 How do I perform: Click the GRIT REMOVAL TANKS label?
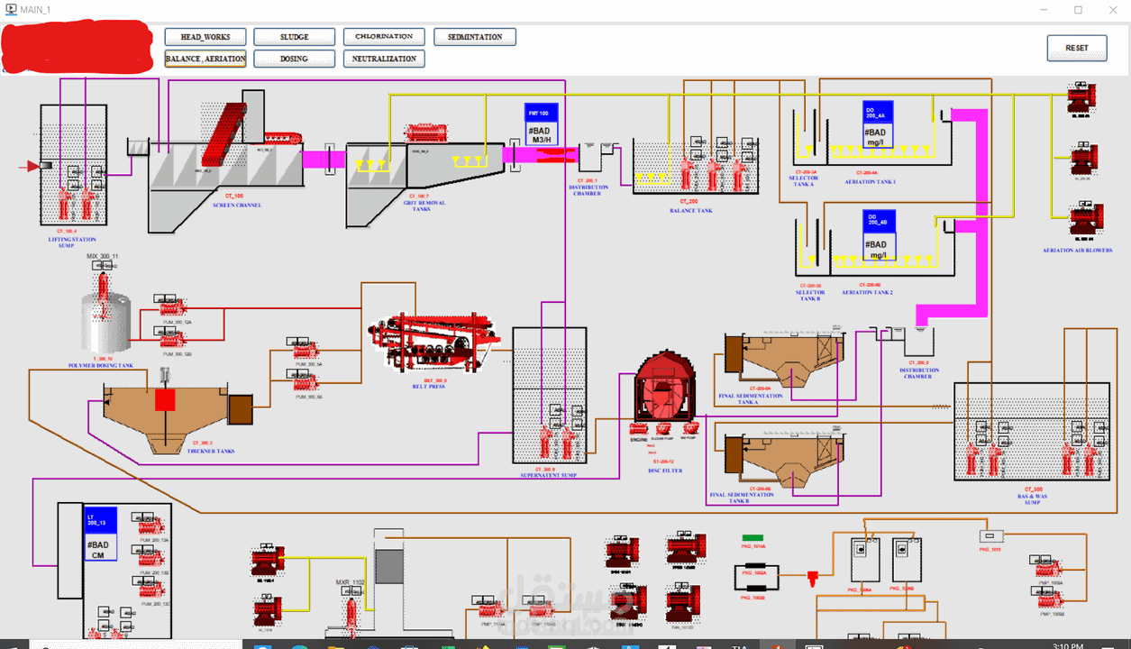click(x=426, y=206)
